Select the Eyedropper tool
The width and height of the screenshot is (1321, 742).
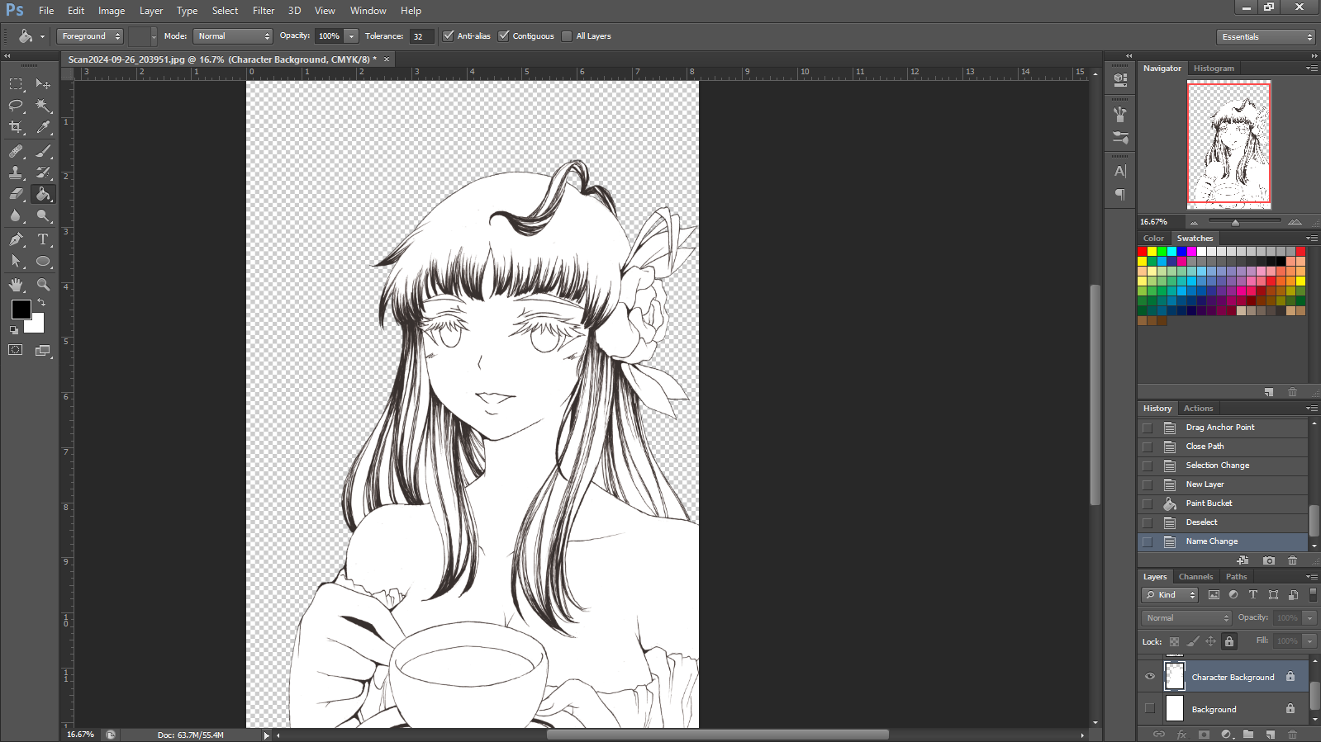click(43, 127)
